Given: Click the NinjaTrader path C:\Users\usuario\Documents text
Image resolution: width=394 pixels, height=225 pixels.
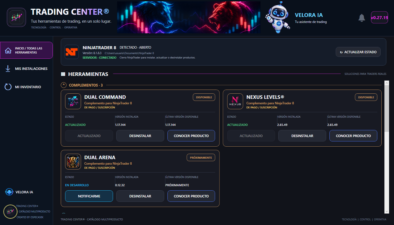Looking at the screenshot, I should click(129, 53).
